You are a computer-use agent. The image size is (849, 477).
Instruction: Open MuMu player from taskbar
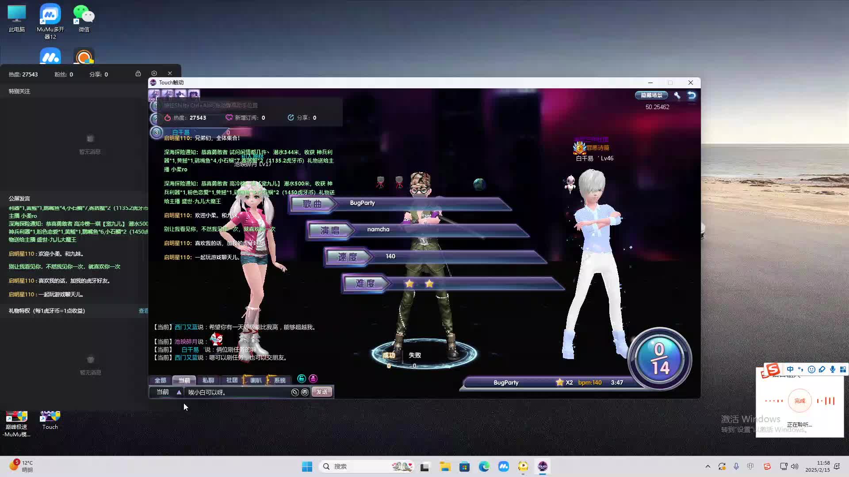point(503,466)
